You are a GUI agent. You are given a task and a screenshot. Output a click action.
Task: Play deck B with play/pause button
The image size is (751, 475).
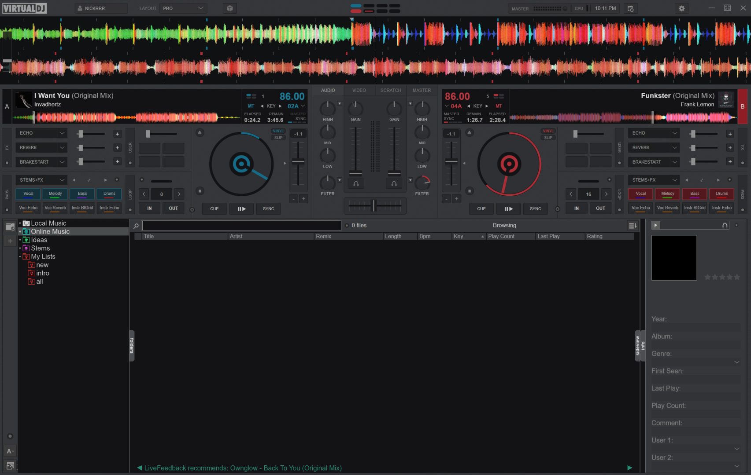pyautogui.click(x=508, y=208)
